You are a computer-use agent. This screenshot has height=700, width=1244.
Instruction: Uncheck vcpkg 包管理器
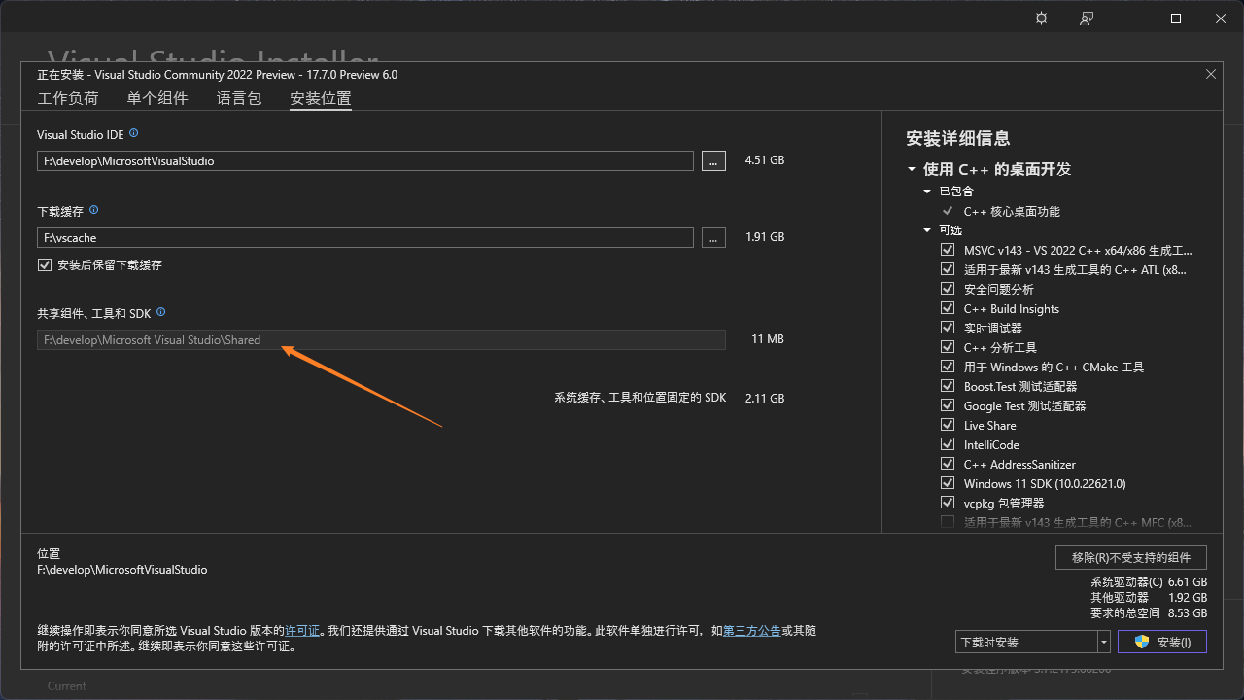[x=948, y=503]
